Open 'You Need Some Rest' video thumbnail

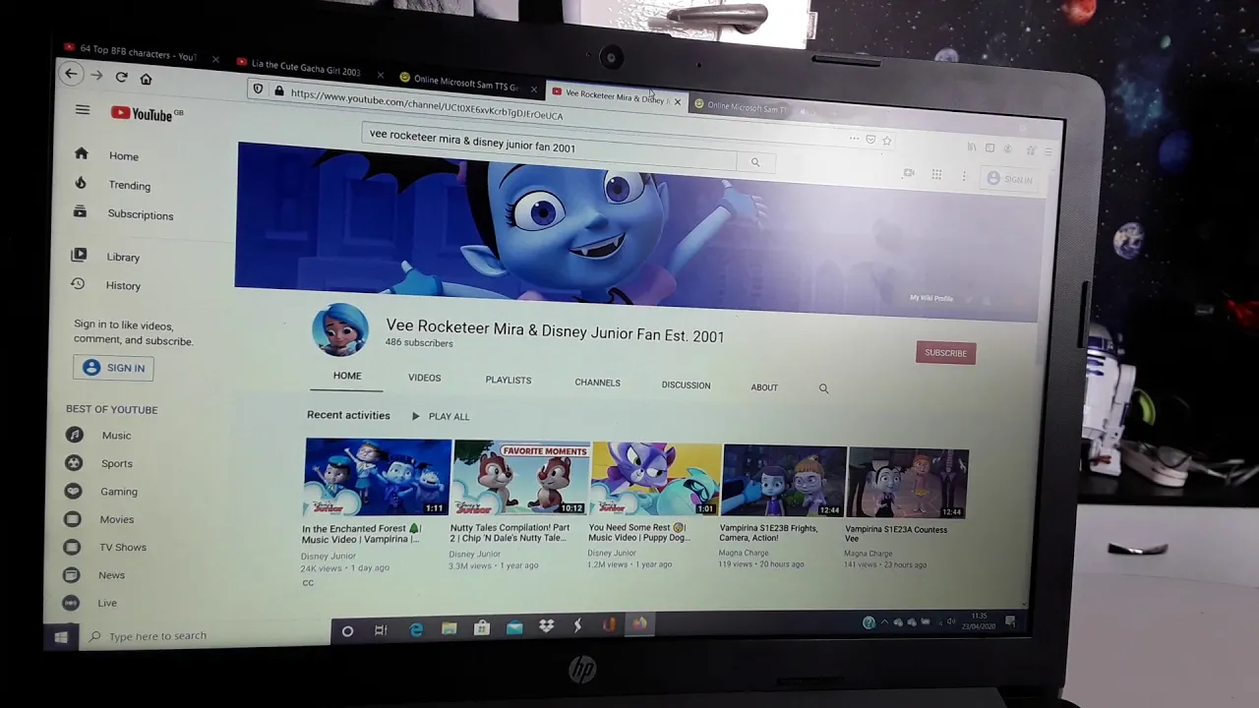click(x=656, y=480)
